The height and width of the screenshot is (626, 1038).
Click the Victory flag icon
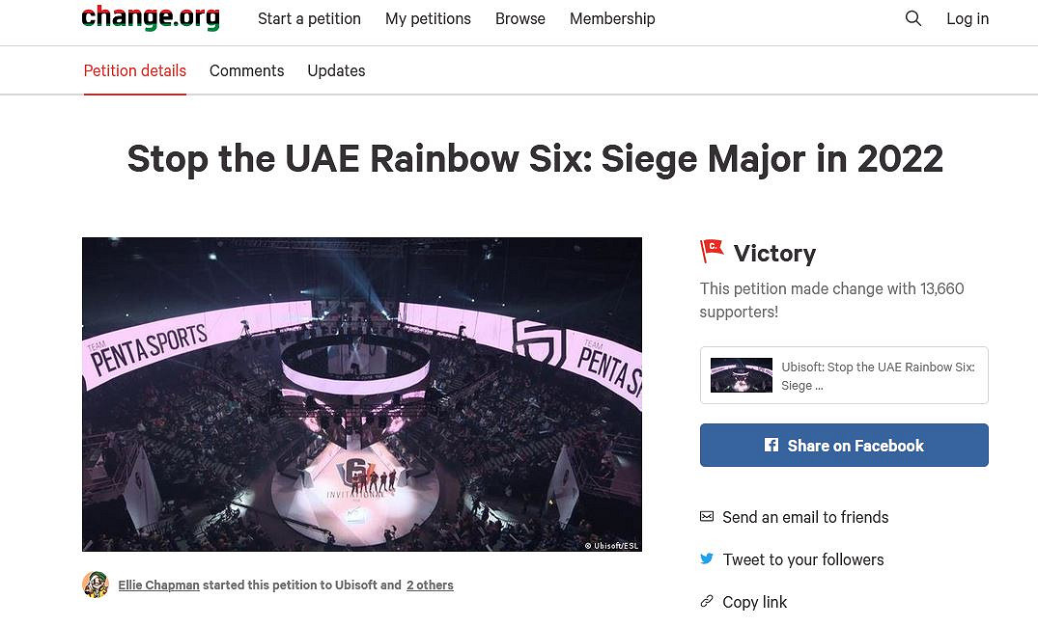coord(712,252)
